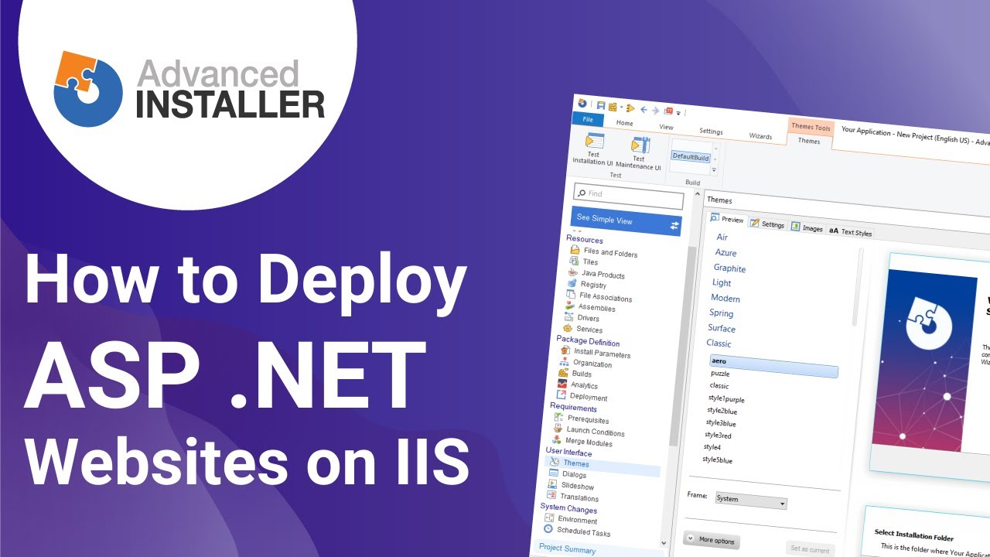
Task: Click the Back arrow in quick access toolbar
Action: 643,109
